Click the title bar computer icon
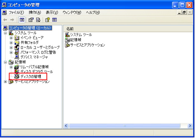 pos(4,5)
